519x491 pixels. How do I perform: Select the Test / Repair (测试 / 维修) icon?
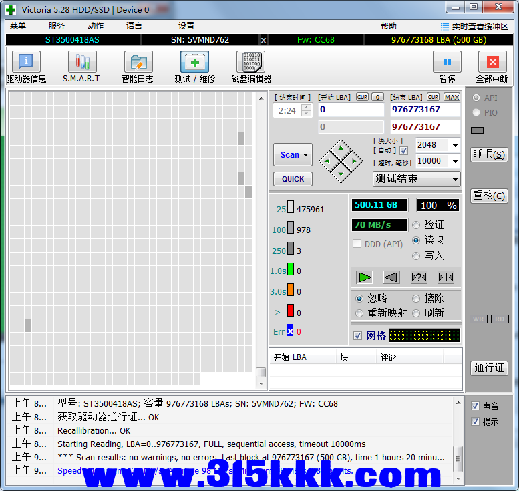point(194,62)
